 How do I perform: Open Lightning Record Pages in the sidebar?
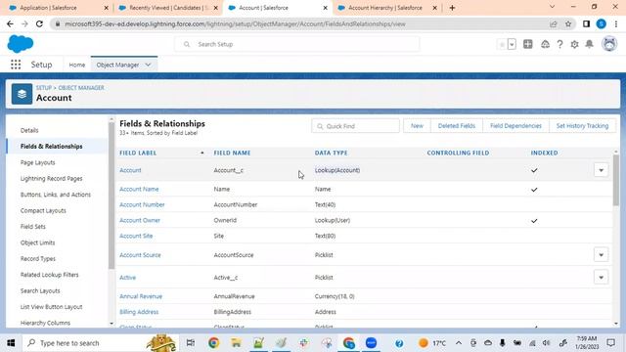tap(52, 178)
